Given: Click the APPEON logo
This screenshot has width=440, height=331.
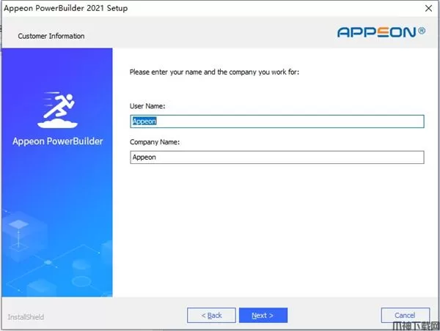Looking at the screenshot, I should (381, 32).
